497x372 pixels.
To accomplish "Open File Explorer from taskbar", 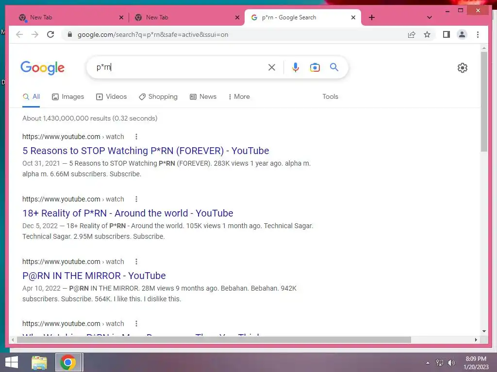I will (x=39, y=362).
